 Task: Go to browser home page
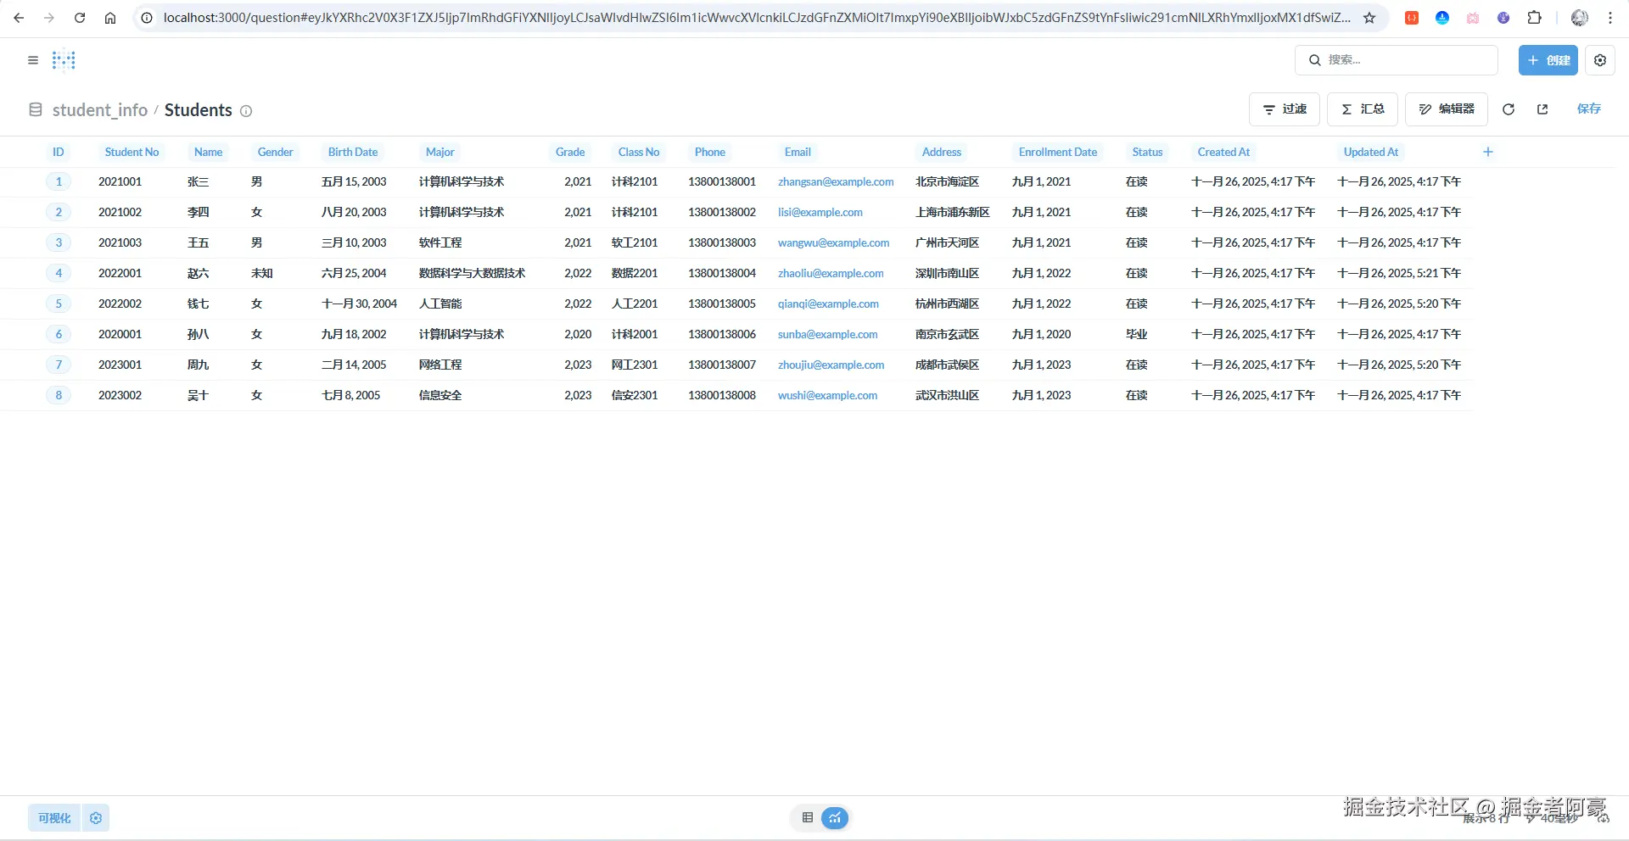pyautogui.click(x=110, y=18)
